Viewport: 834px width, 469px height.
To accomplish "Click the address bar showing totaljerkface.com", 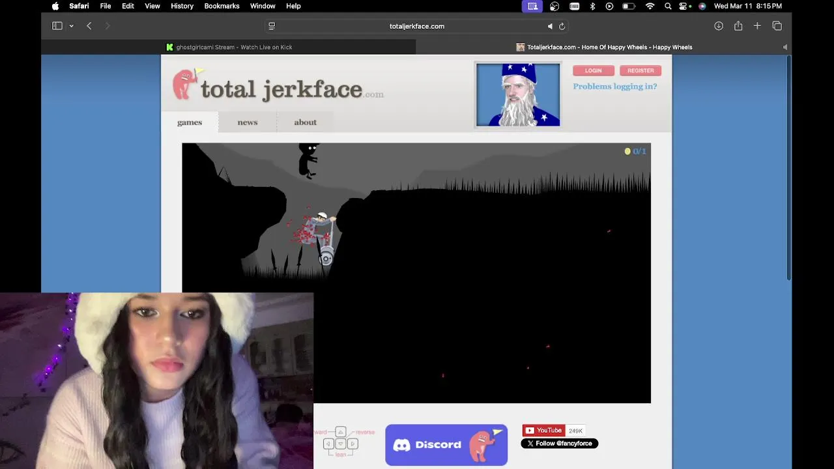I will (417, 26).
